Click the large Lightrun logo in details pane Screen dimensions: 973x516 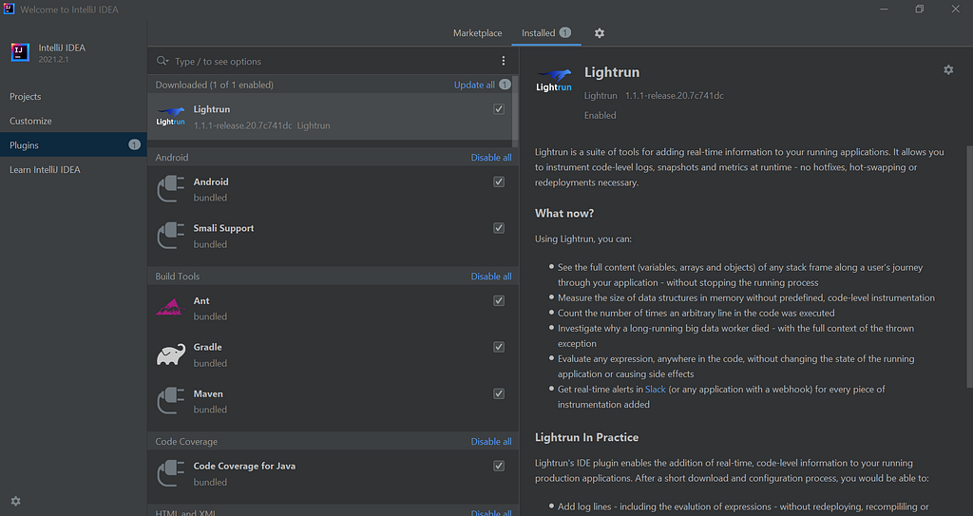tap(554, 81)
